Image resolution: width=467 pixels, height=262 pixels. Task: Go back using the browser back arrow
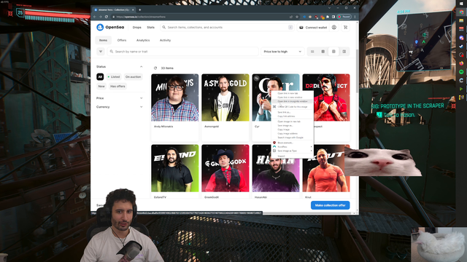pos(95,17)
